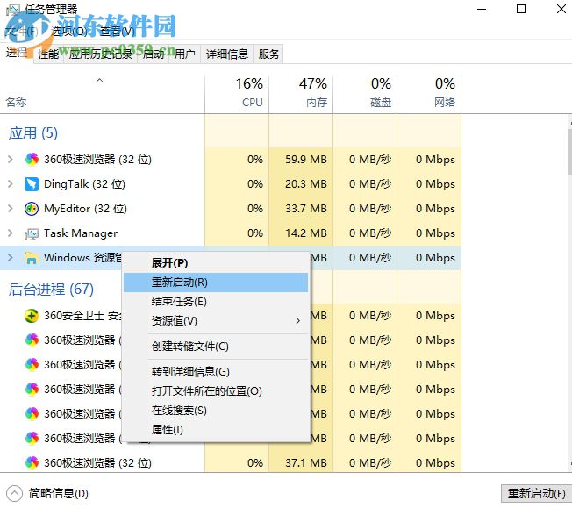572x508 pixels.
Task: Expand the 360极速浏览器 app entry
Action: click(x=11, y=160)
